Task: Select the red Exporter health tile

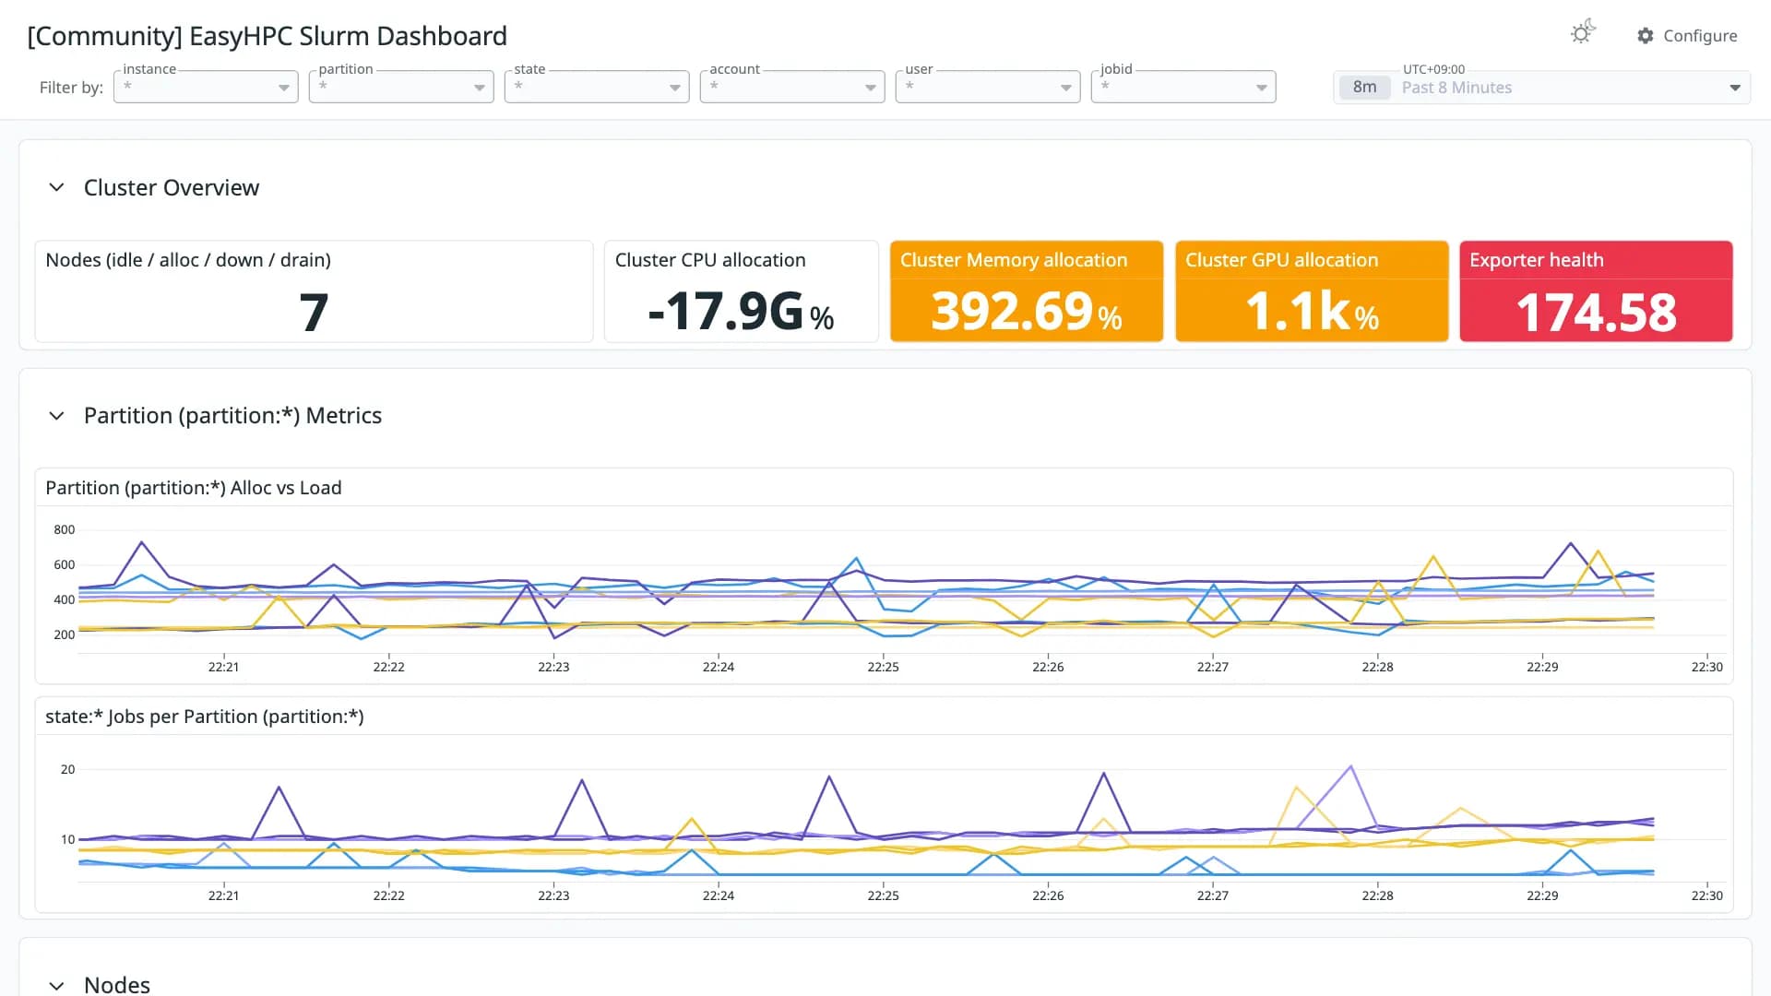Action: pyautogui.click(x=1596, y=291)
